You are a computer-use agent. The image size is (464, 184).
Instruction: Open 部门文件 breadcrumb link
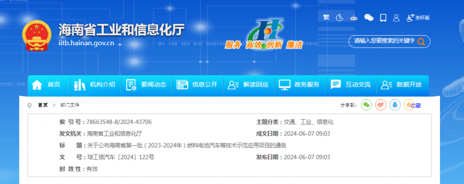click(x=70, y=105)
